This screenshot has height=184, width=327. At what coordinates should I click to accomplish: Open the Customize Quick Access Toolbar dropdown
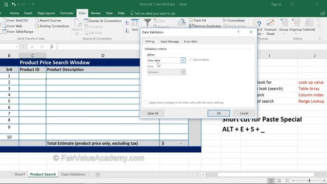(x=33, y=4)
